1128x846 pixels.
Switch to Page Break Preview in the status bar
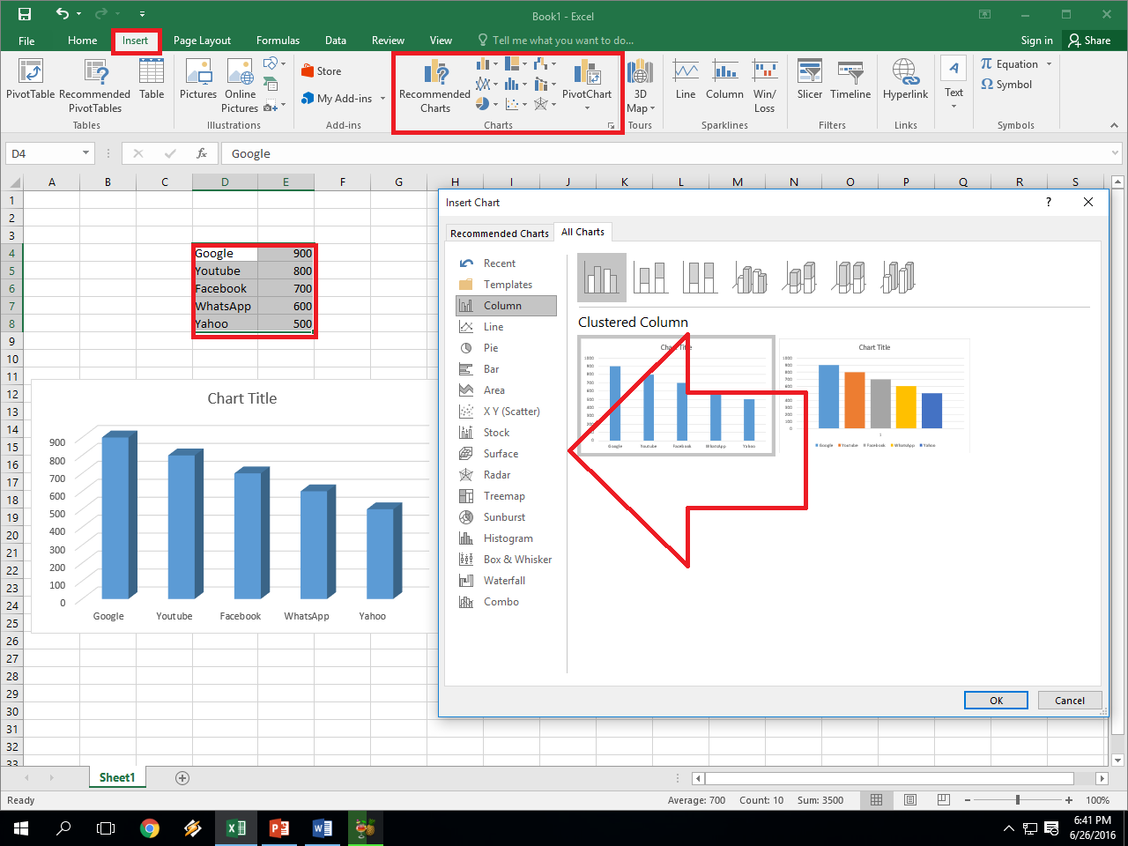pyautogui.click(x=944, y=800)
